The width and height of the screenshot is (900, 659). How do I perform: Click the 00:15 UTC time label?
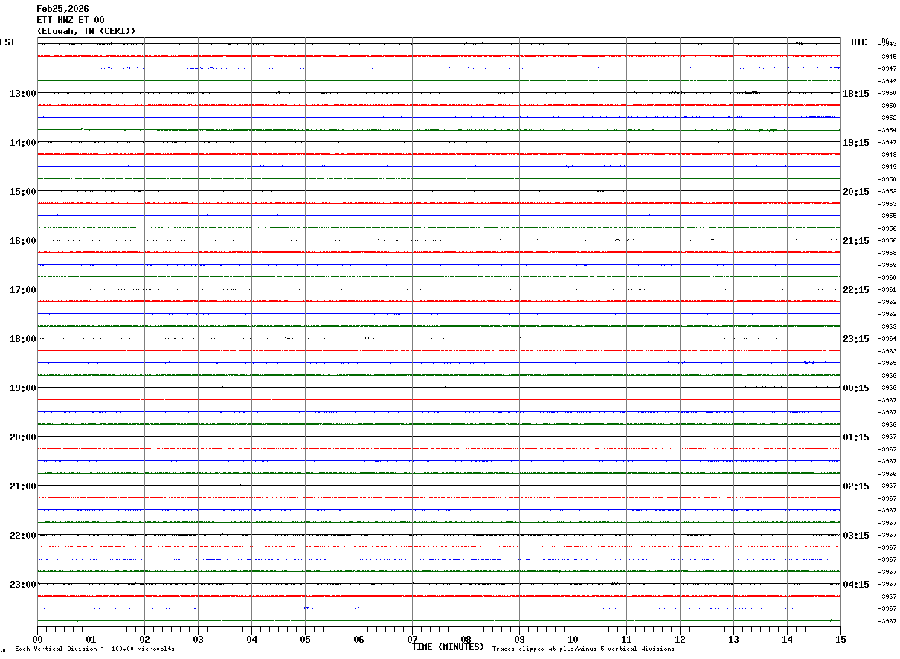(x=856, y=388)
